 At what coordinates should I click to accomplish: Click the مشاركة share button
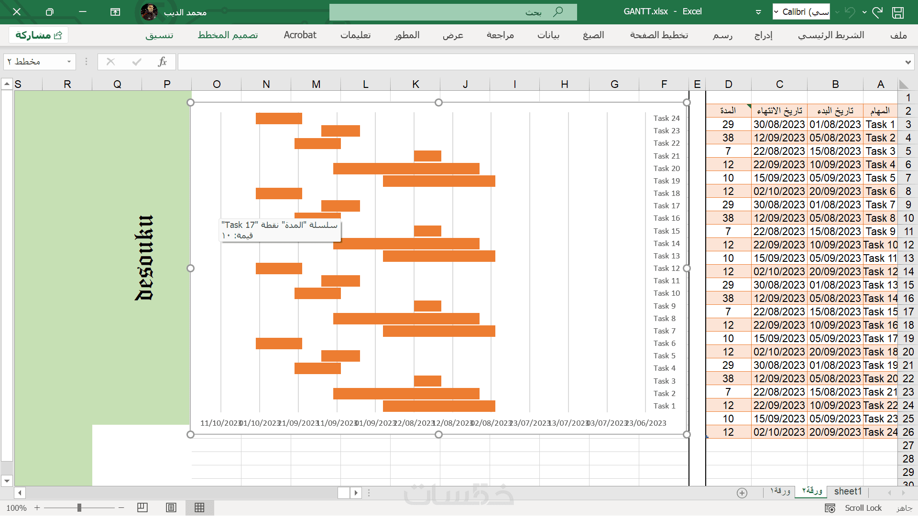tap(39, 35)
